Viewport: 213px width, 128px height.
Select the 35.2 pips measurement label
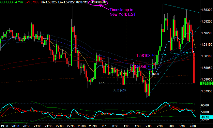coord(119,90)
